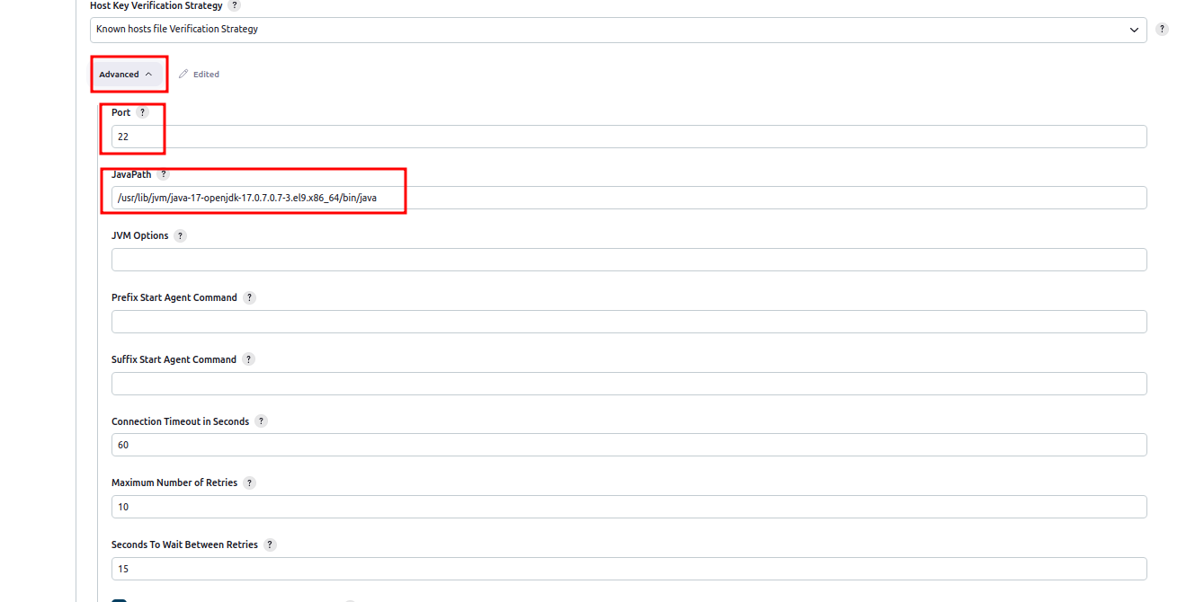
Task: Click the "Connection Timeout in Seconds" label
Action: (180, 421)
